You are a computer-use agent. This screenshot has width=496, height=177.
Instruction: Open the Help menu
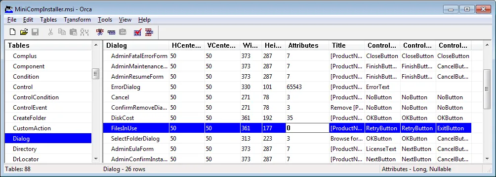pos(144,20)
